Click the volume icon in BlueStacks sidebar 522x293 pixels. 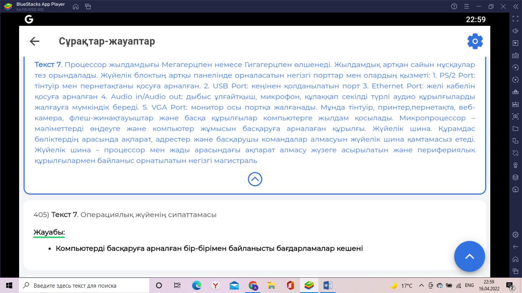click(x=515, y=31)
